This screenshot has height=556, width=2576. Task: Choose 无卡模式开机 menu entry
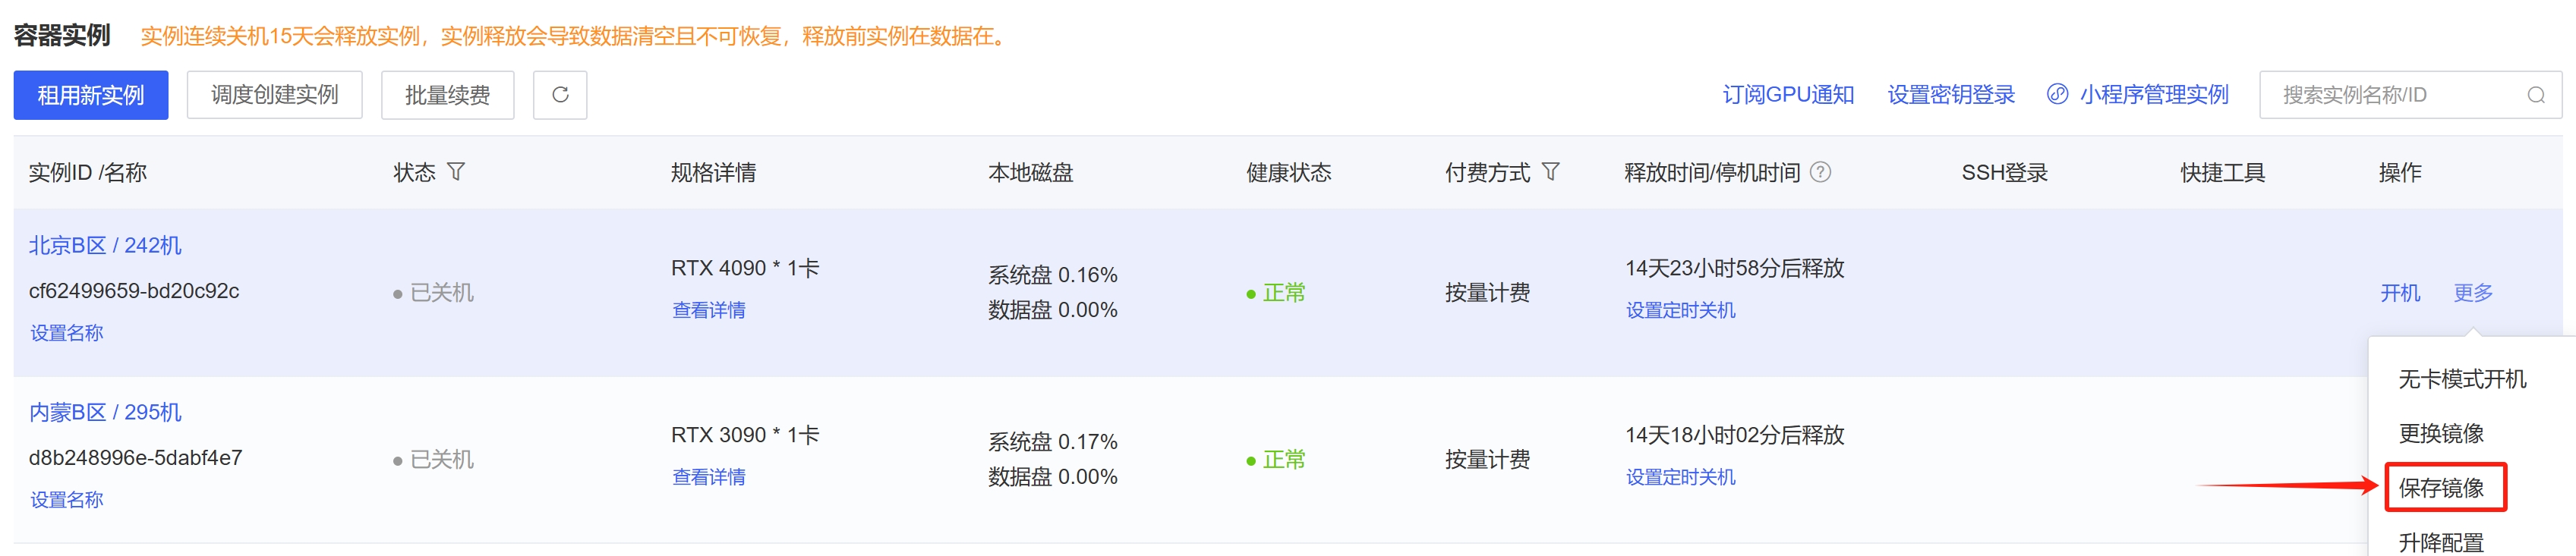[2462, 379]
